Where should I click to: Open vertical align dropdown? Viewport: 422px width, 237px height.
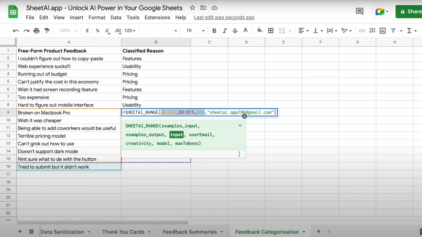point(318,31)
